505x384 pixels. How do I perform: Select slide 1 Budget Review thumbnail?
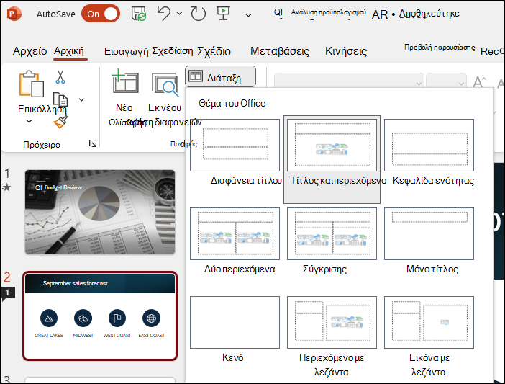(x=100, y=212)
